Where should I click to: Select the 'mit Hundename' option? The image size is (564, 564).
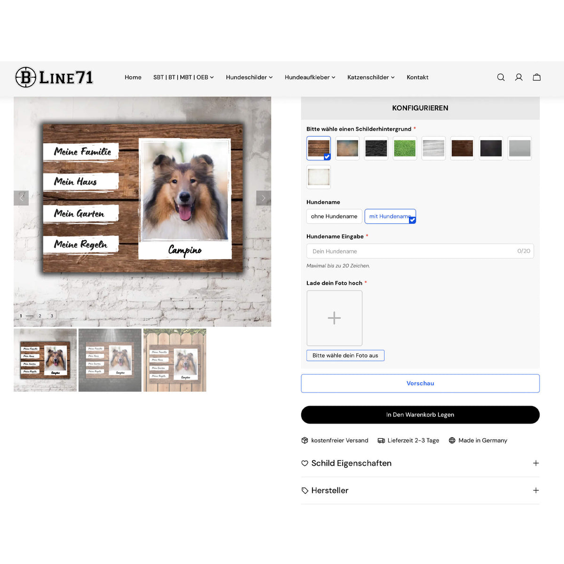point(390,216)
